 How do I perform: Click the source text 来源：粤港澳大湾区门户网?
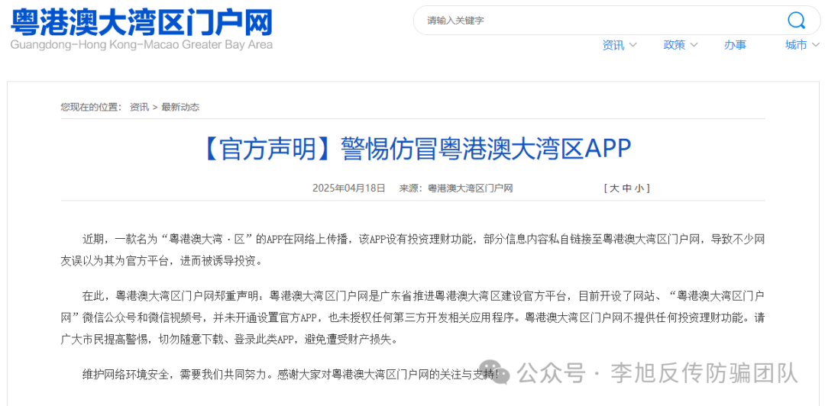coord(456,188)
